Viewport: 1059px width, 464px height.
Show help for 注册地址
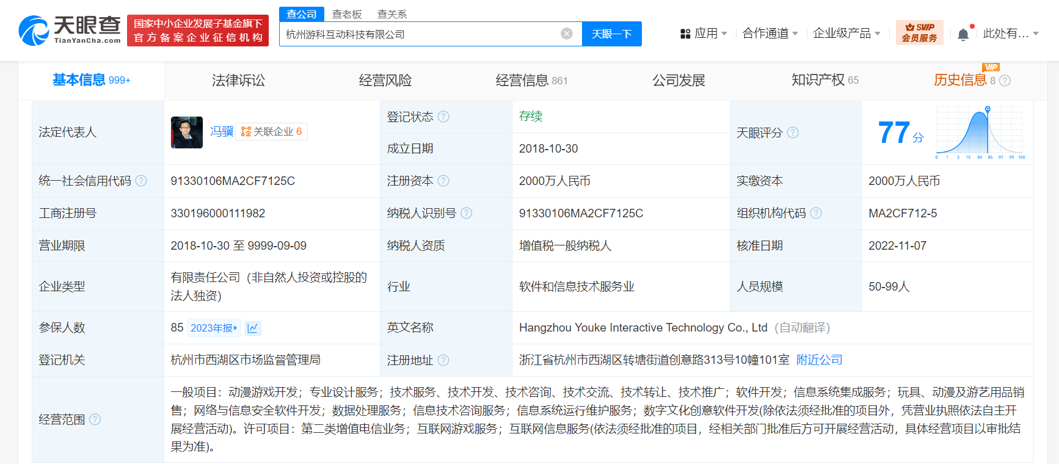click(444, 360)
